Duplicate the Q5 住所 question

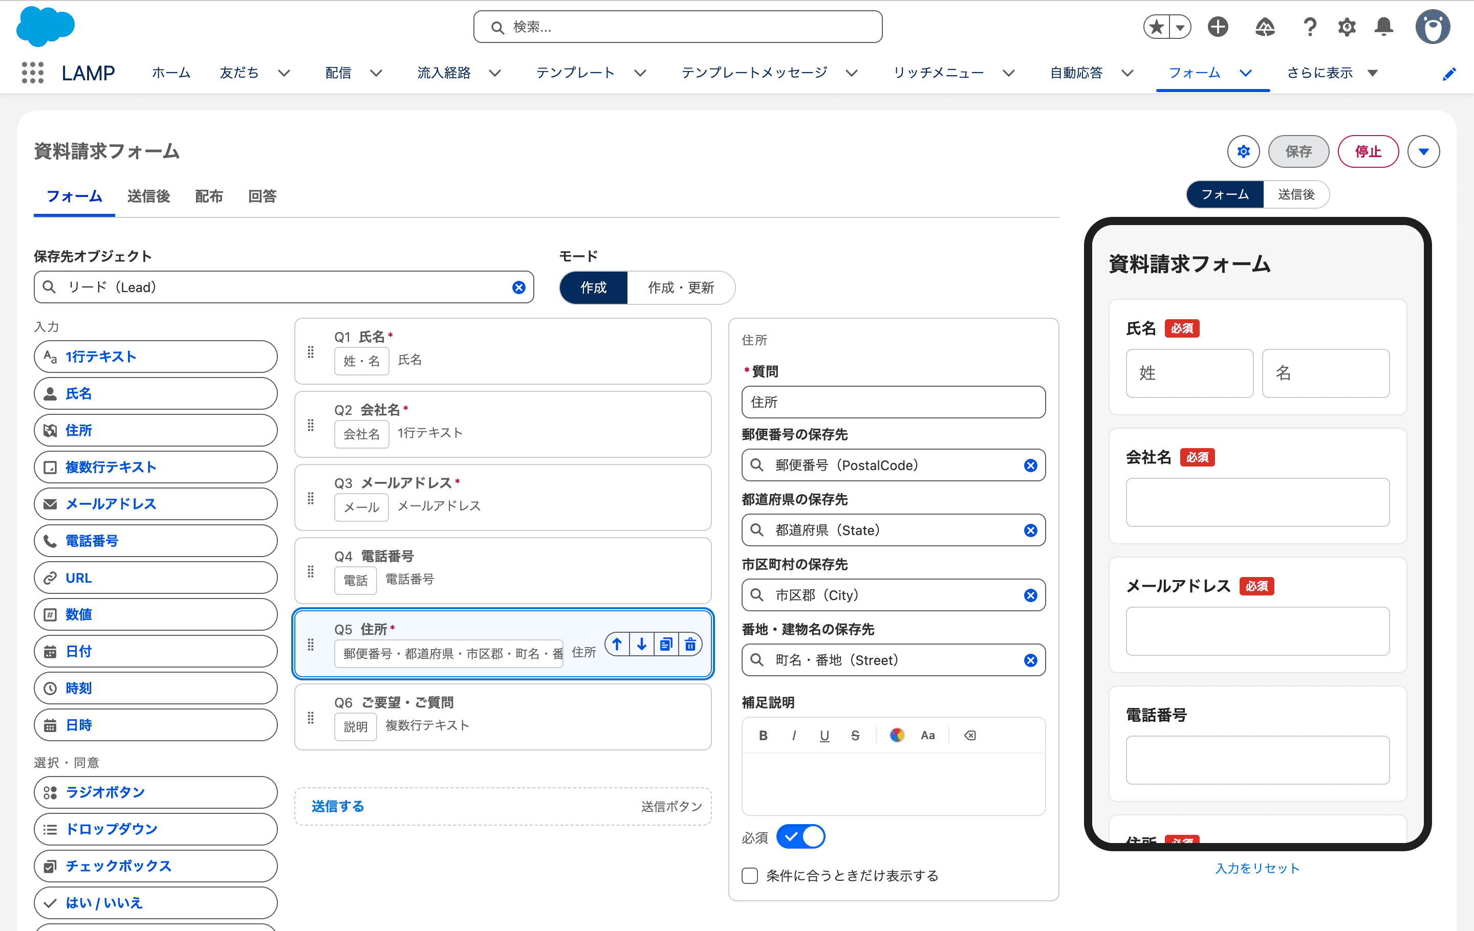(x=666, y=644)
